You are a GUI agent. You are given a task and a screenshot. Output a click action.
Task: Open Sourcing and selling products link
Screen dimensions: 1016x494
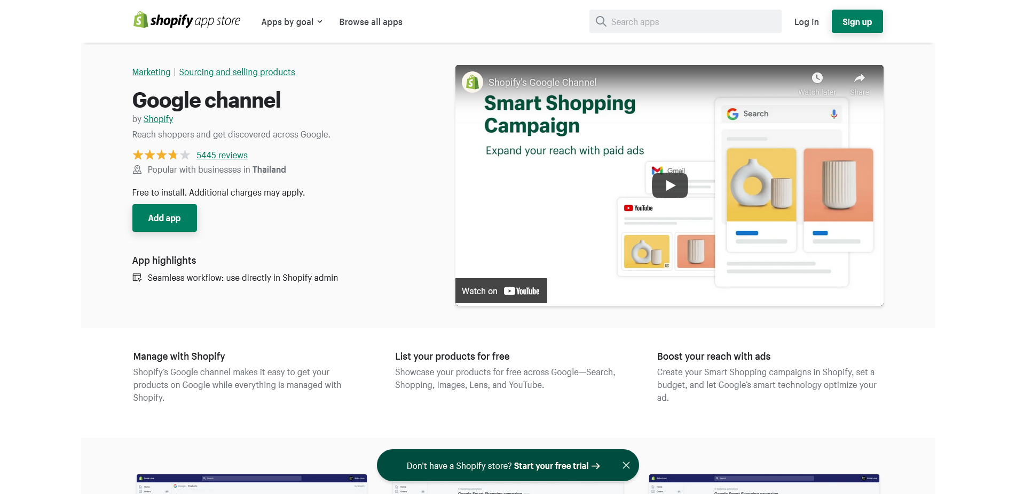click(x=237, y=72)
